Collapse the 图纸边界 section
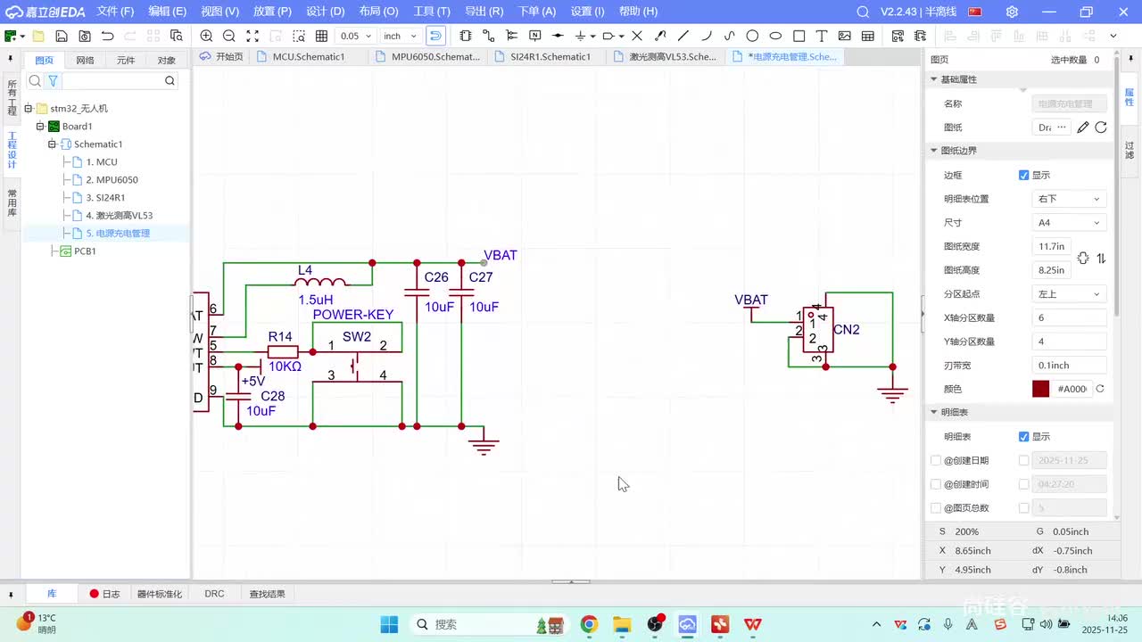 (934, 151)
